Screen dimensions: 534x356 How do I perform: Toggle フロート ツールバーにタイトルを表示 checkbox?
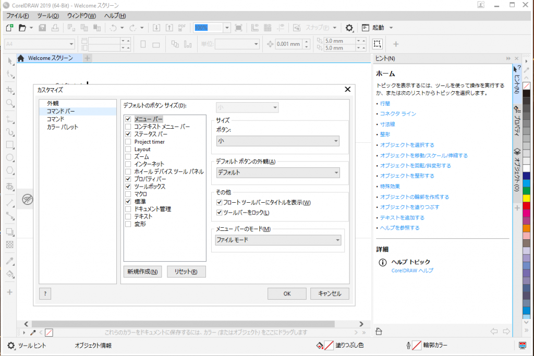[x=220, y=203]
